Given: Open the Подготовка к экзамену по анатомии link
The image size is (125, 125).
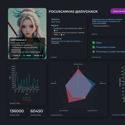Looking at the screenshot, I should (x=106, y=22).
